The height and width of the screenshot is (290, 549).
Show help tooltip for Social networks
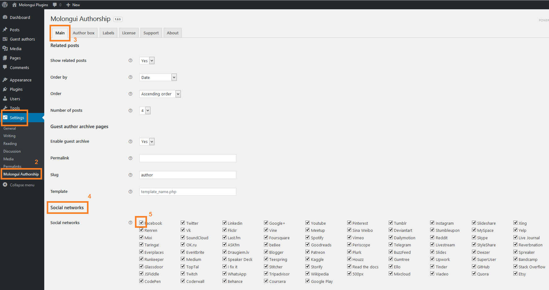tap(130, 223)
